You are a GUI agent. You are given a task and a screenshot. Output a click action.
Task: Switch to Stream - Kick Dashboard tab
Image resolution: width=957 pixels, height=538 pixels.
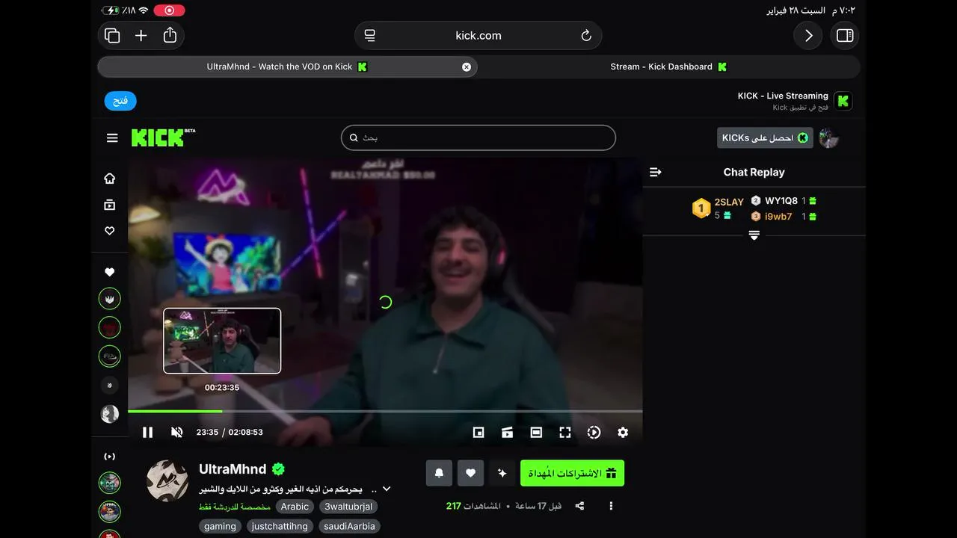(669, 67)
